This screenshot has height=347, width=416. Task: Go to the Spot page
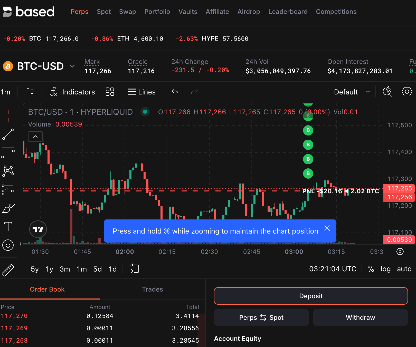click(104, 12)
